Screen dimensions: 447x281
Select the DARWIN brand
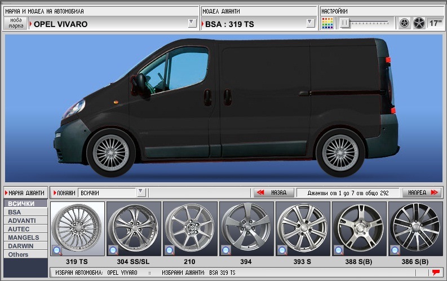click(26, 246)
